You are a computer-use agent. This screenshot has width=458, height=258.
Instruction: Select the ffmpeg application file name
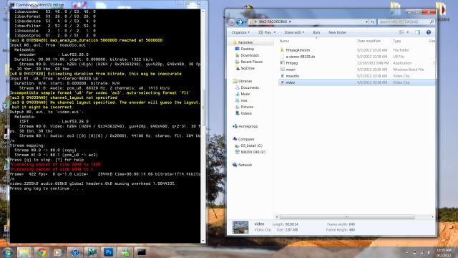pyautogui.click(x=291, y=63)
